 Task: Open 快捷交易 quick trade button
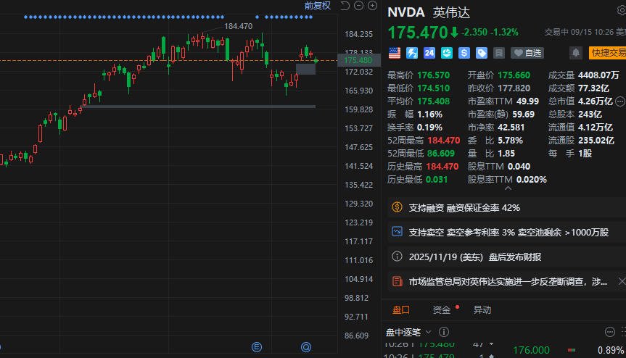pos(607,53)
